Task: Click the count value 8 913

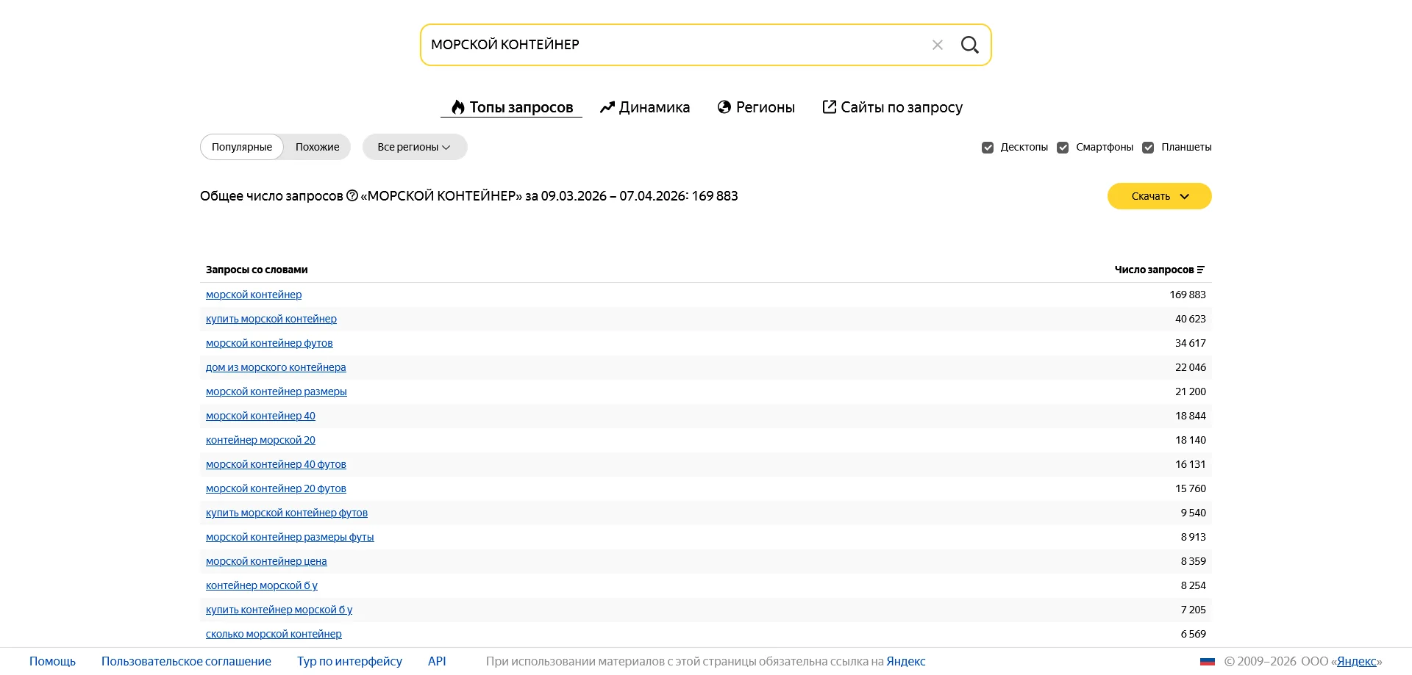Action: [x=1194, y=537]
